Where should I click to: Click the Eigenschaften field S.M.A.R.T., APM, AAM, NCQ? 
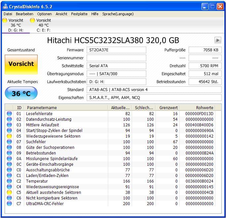click(154, 98)
